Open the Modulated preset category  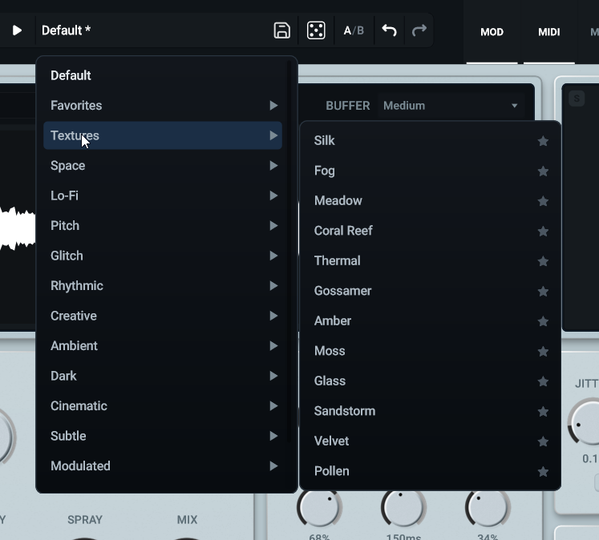(x=163, y=466)
